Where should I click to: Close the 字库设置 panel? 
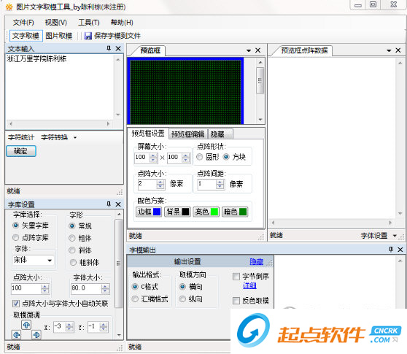coord(118,204)
